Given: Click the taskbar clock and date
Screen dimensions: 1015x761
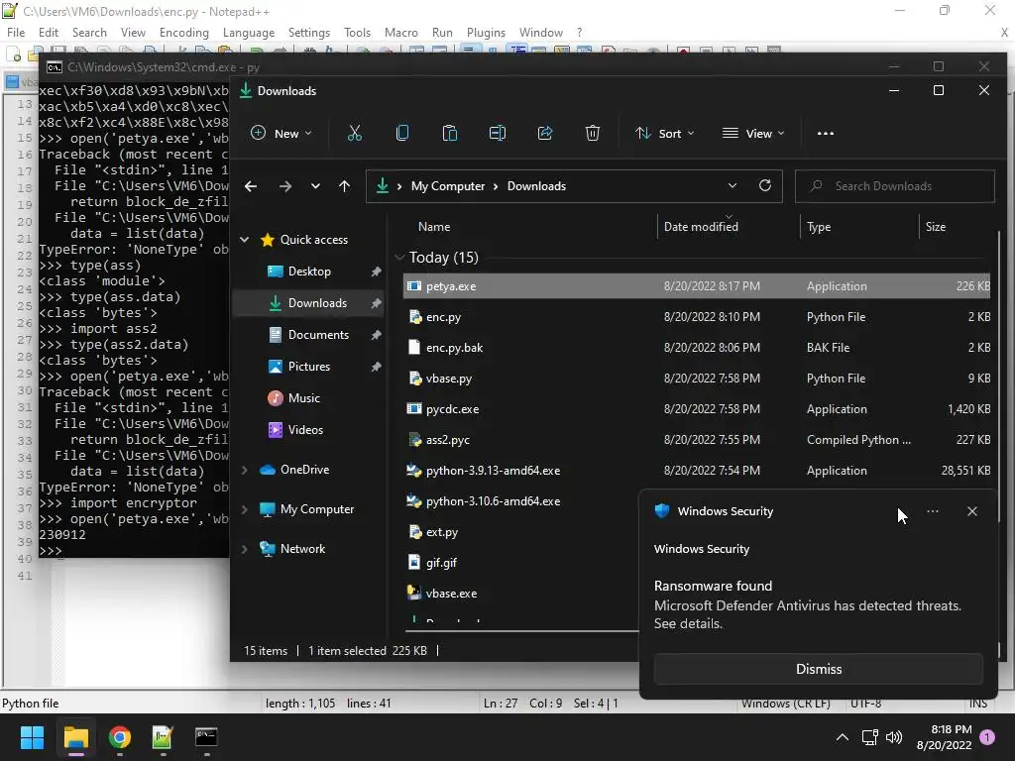Looking at the screenshot, I should tap(945, 737).
